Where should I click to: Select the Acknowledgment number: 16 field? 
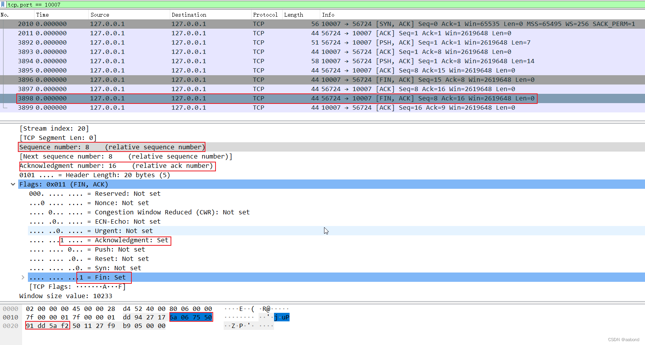click(x=116, y=166)
